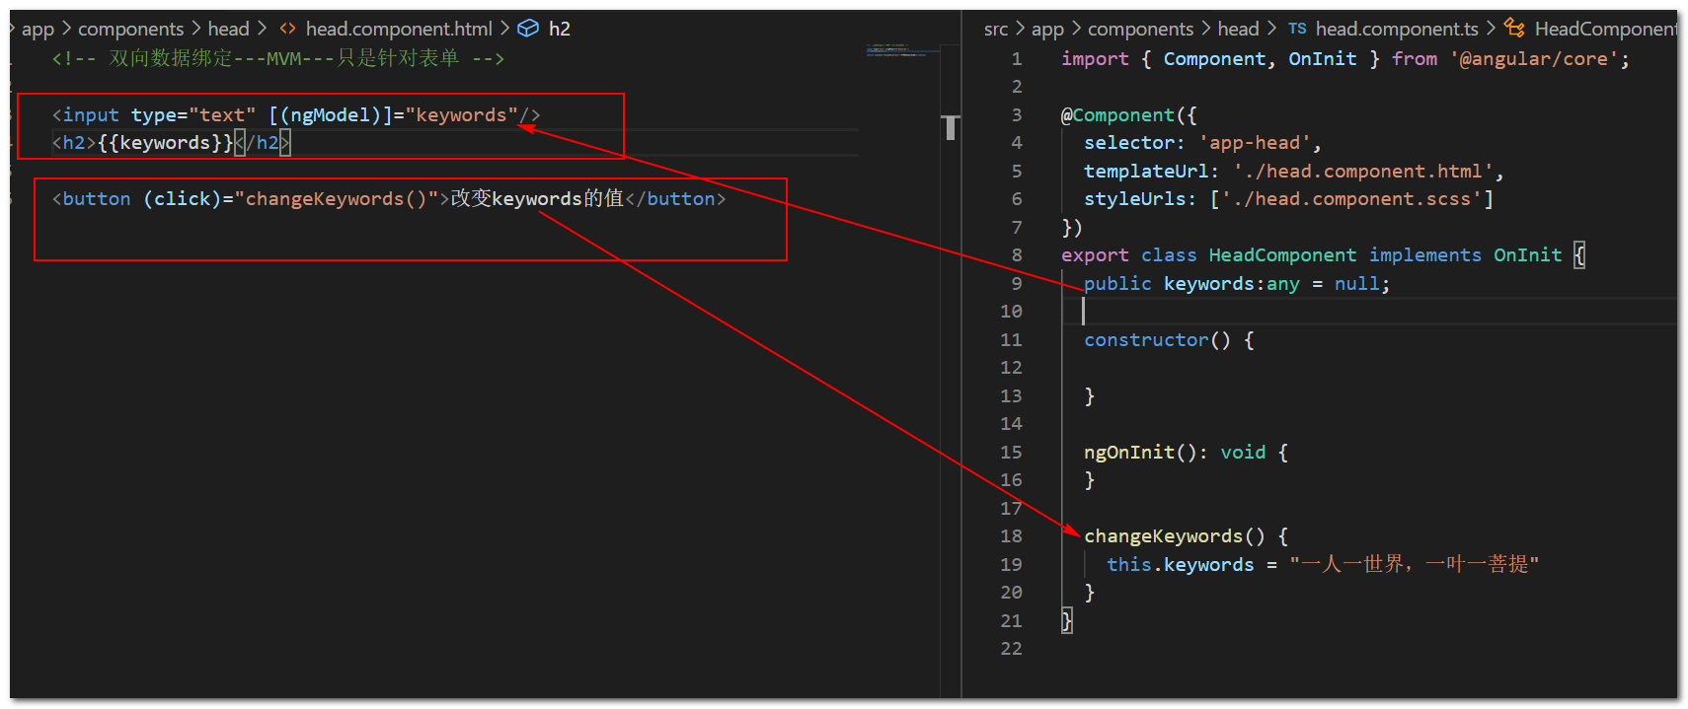1688x709 pixels.
Task: Select HeadComponent breadcrumb item
Action: pos(1605,29)
